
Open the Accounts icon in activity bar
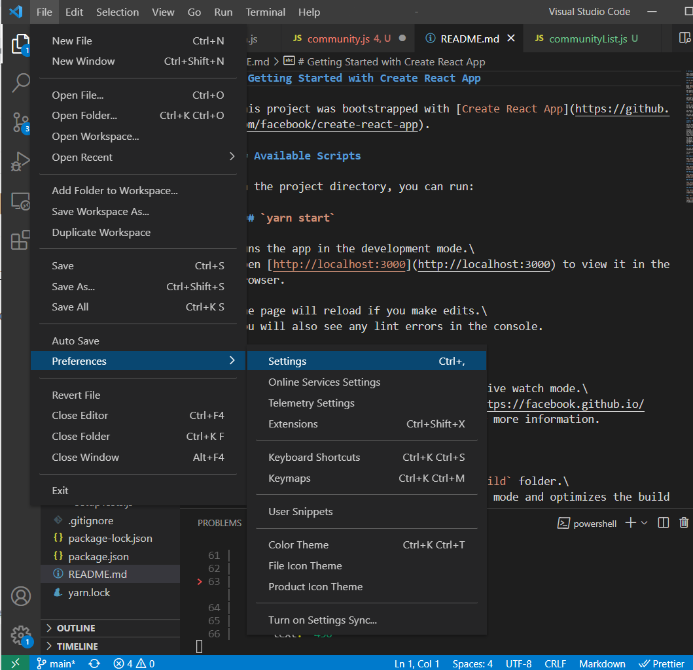coord(21,596)
